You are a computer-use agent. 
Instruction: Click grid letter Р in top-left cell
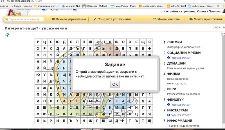click(38, 42)
